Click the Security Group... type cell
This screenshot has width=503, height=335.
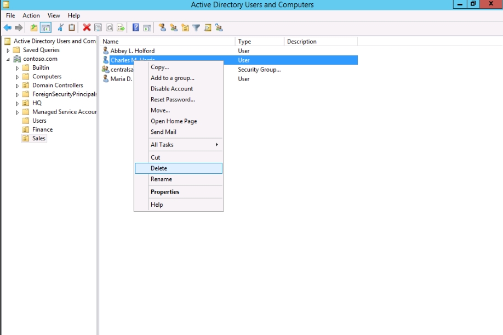(x=259, y=70)
